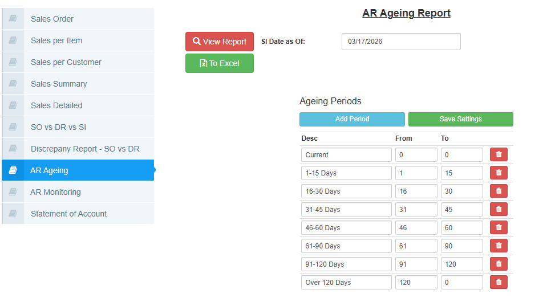The width and height of the screenshot is (551, 302).
Task: Remove the 61-90 Days period row
Action: point(499,246)
